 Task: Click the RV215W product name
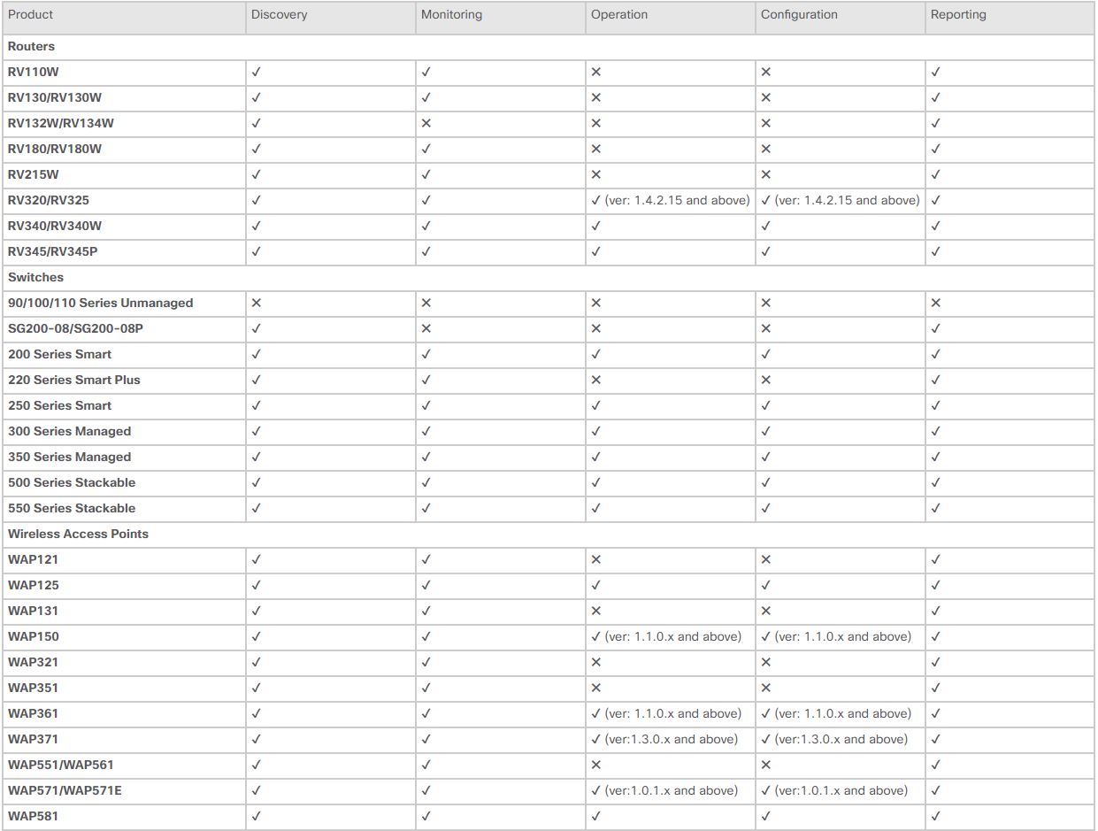click(x=33, y=174)
